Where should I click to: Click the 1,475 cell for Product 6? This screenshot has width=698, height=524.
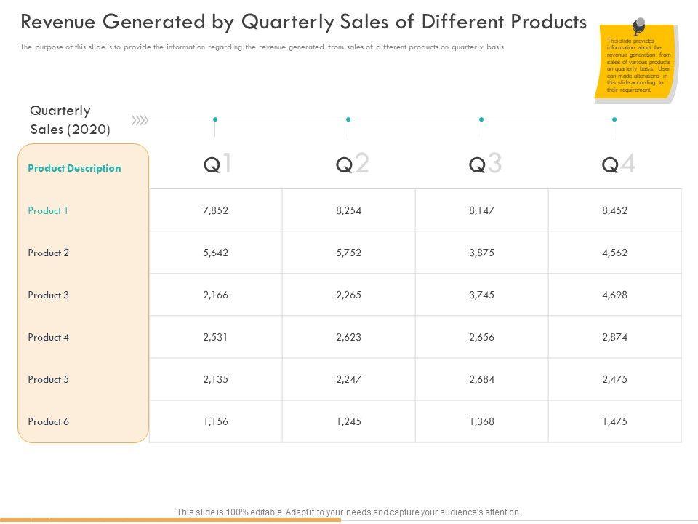tap(614, 421)
